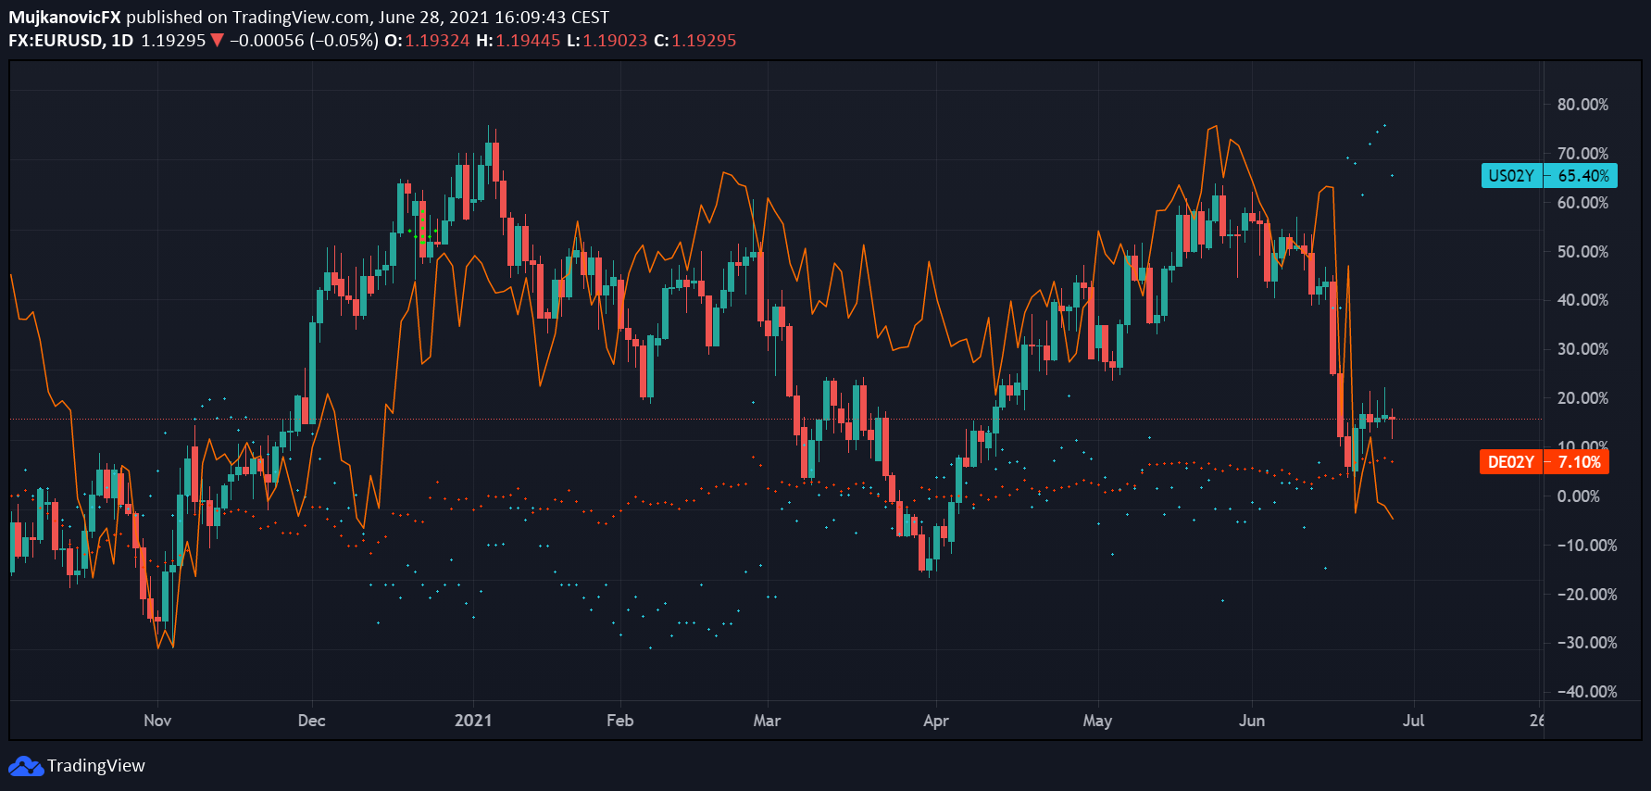Image resolution: width=1651 pixels, height=791 pixels.
Task: Click the FX:EURUSD, 1D symbol title
Action: (71, 41)
